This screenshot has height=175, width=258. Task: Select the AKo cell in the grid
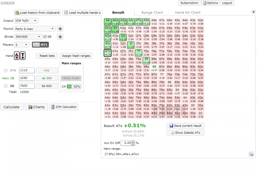click(108, 29)
